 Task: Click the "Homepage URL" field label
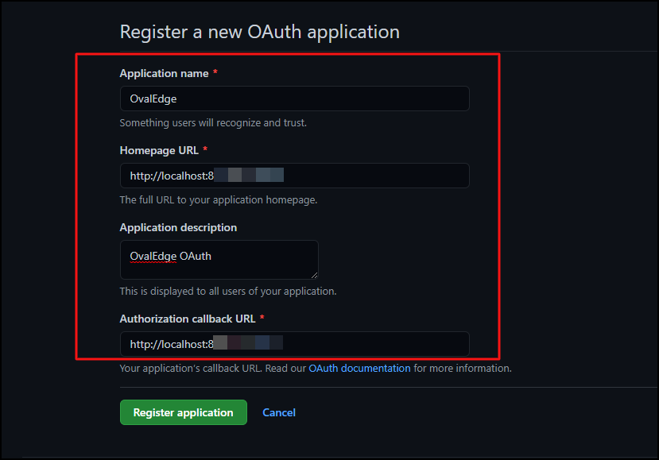click(x=159, y=150)
